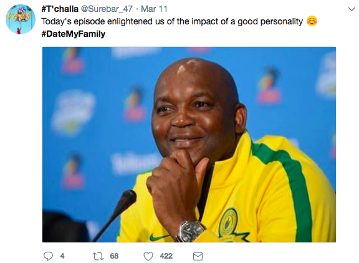Click the Nike swoosh on the jacket
This screenshot has height=263, width=359.
point(158,237)
